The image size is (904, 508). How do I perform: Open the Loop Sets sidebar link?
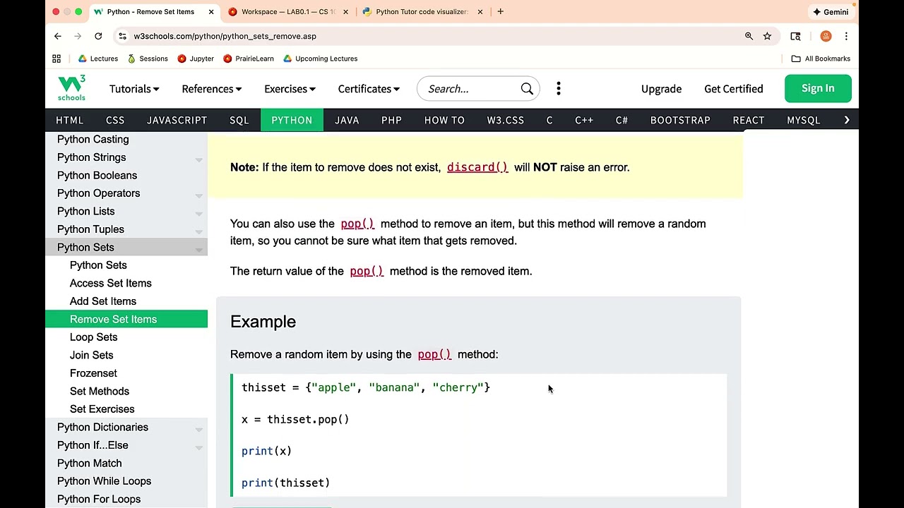coord(93,337)
